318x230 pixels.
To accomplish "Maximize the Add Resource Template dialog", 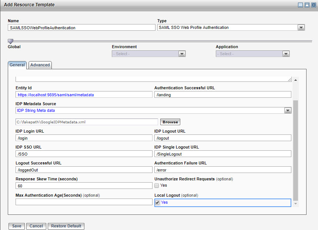I will [307, 5].
